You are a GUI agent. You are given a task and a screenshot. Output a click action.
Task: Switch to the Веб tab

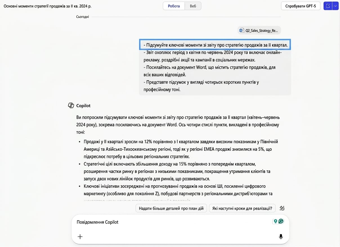tap(193, 6)
